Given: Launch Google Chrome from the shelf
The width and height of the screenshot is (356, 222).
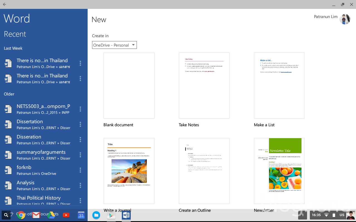Looking at the screenshot, I should click(21, 215).
